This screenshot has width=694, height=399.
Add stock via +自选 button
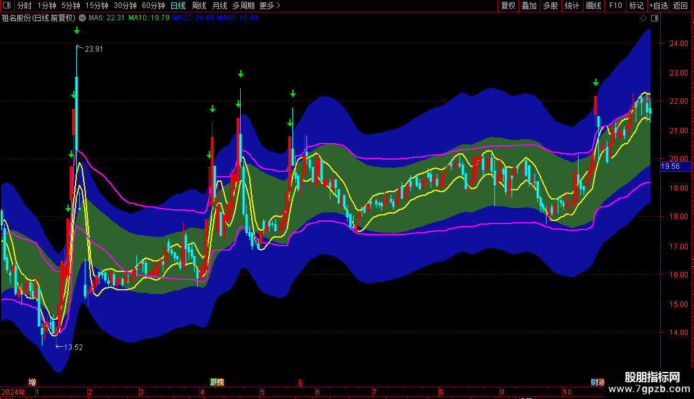658,6
